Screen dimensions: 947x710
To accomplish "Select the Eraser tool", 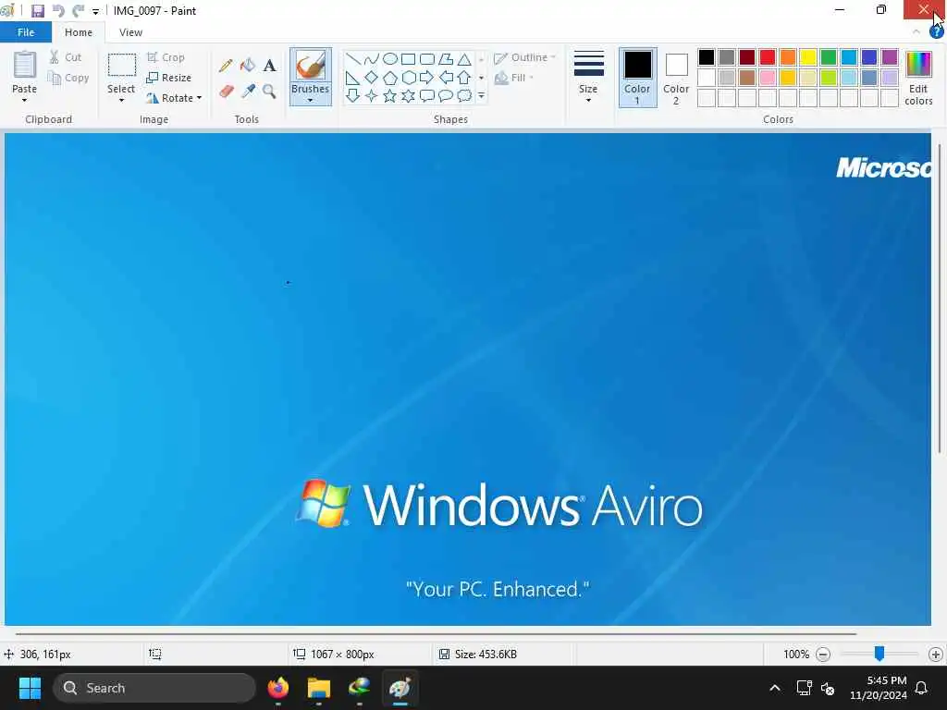I will click(226, 92).
